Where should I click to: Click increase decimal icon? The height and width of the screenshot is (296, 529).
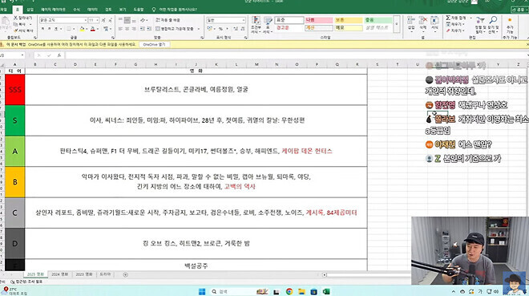coord(235,29)
